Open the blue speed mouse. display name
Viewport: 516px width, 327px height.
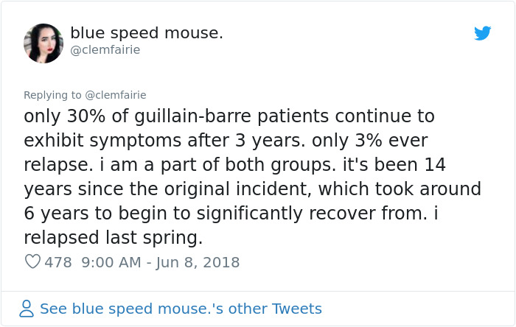click(x=147, y=33)
